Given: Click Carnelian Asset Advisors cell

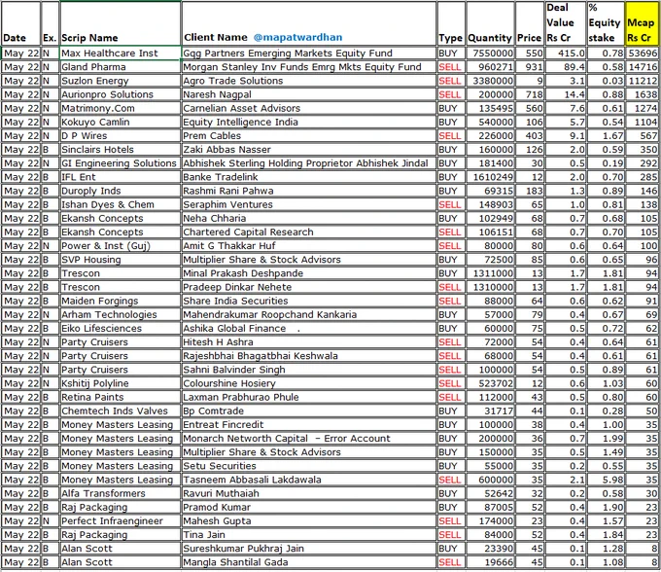Looking at the screenshot, I should [309, 108].
